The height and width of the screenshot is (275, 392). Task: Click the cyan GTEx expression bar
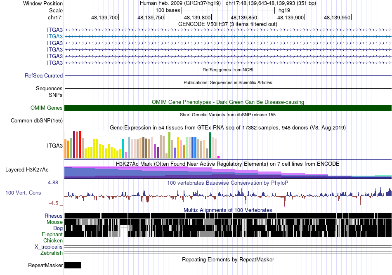click(x=123, y=148)
